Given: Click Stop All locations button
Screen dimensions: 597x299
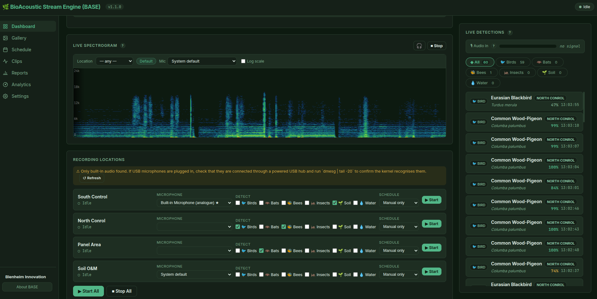Looking at the screenshot, I should (122, 291).
